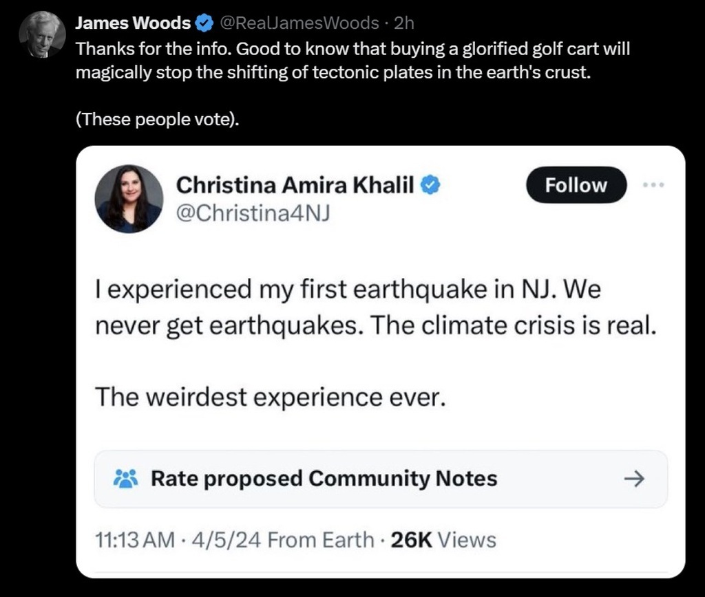Viewport: 705px width, 597px height.
Task: Open the three-dot more options menu
Action: [x=653, y=185]
